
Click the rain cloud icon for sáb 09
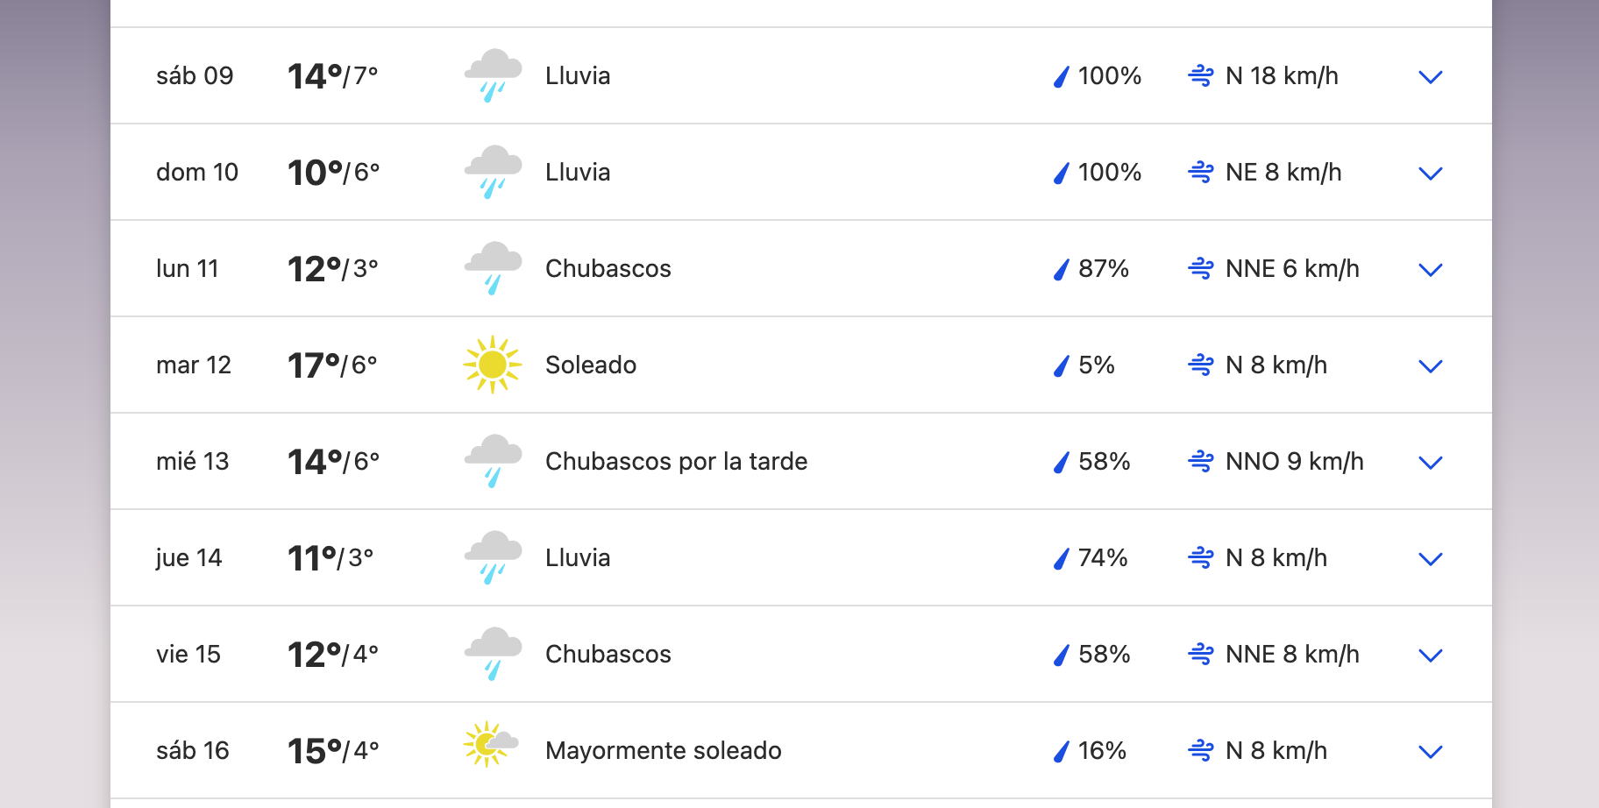(493, 75)
